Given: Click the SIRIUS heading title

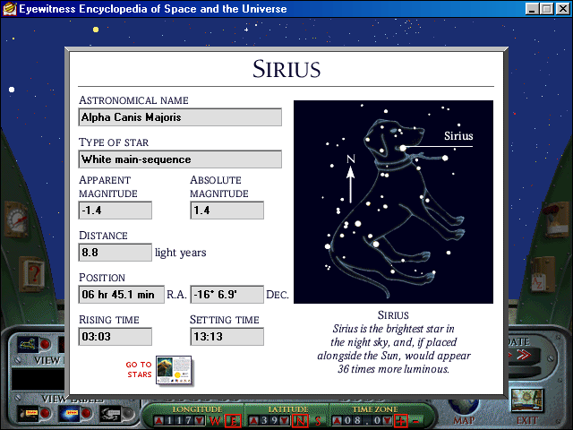Looking at the screenshot, I should pyautogui.click(x=286, y=69).
